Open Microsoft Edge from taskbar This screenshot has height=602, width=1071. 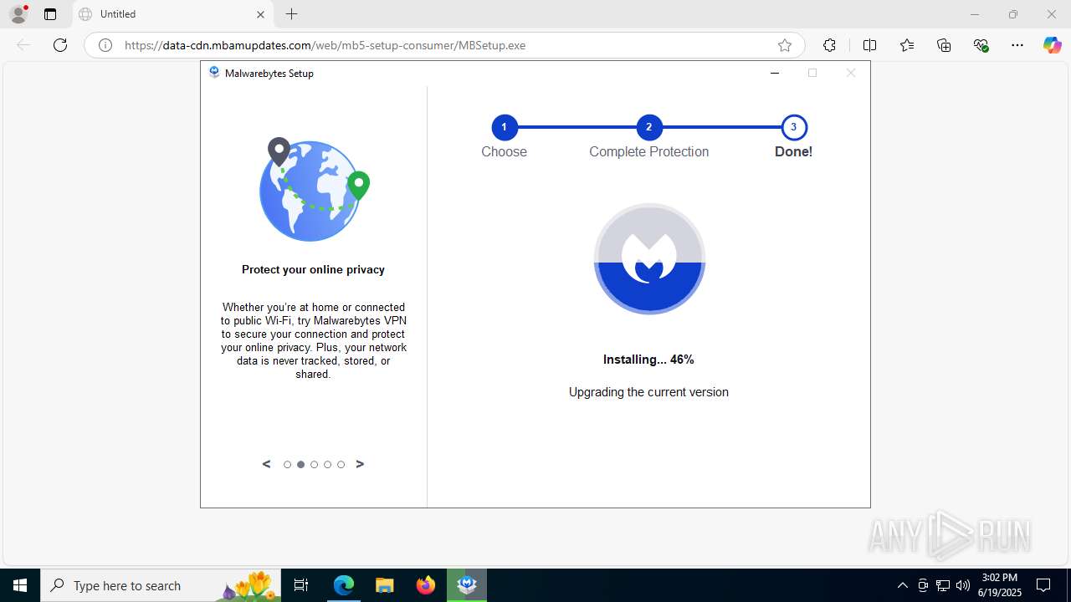point(344,585)
